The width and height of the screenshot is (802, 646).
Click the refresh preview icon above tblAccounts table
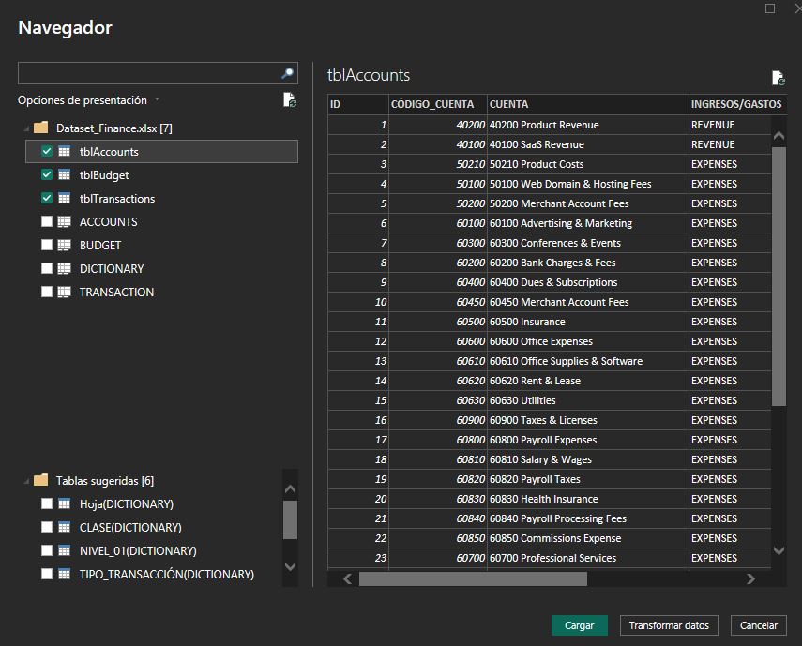coord(778,78)
